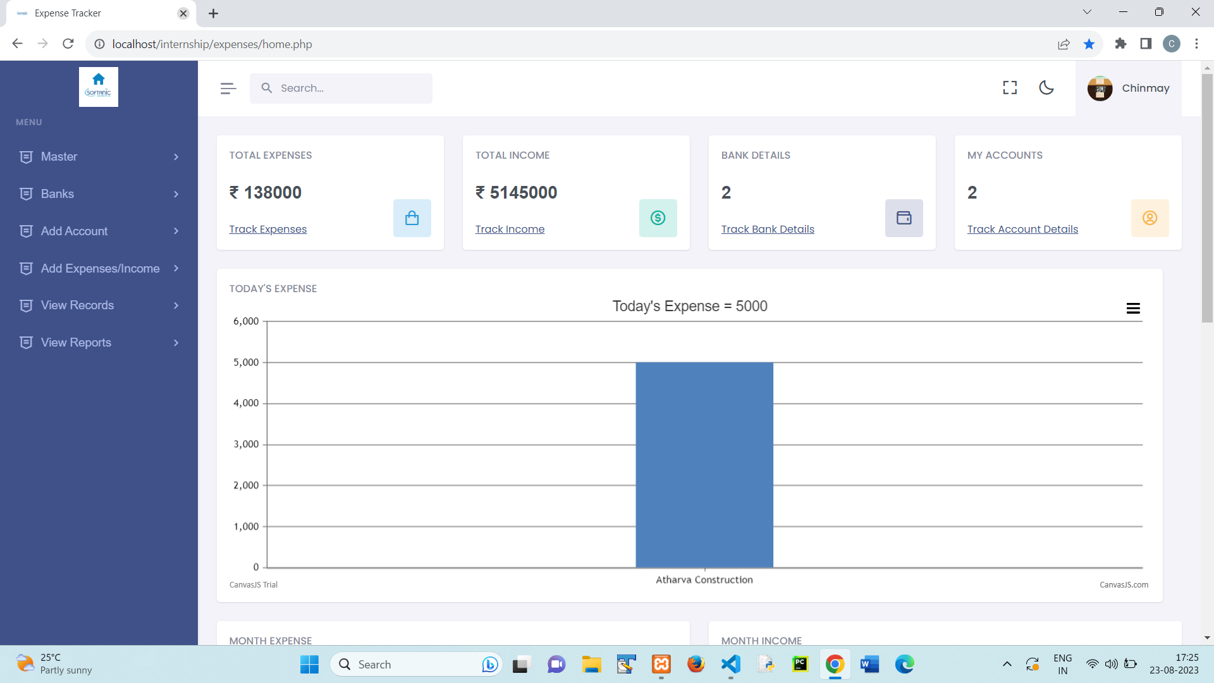Viewport: 1214px width, 683px height.
Task: Reload the page
Action: coord(68,44)
